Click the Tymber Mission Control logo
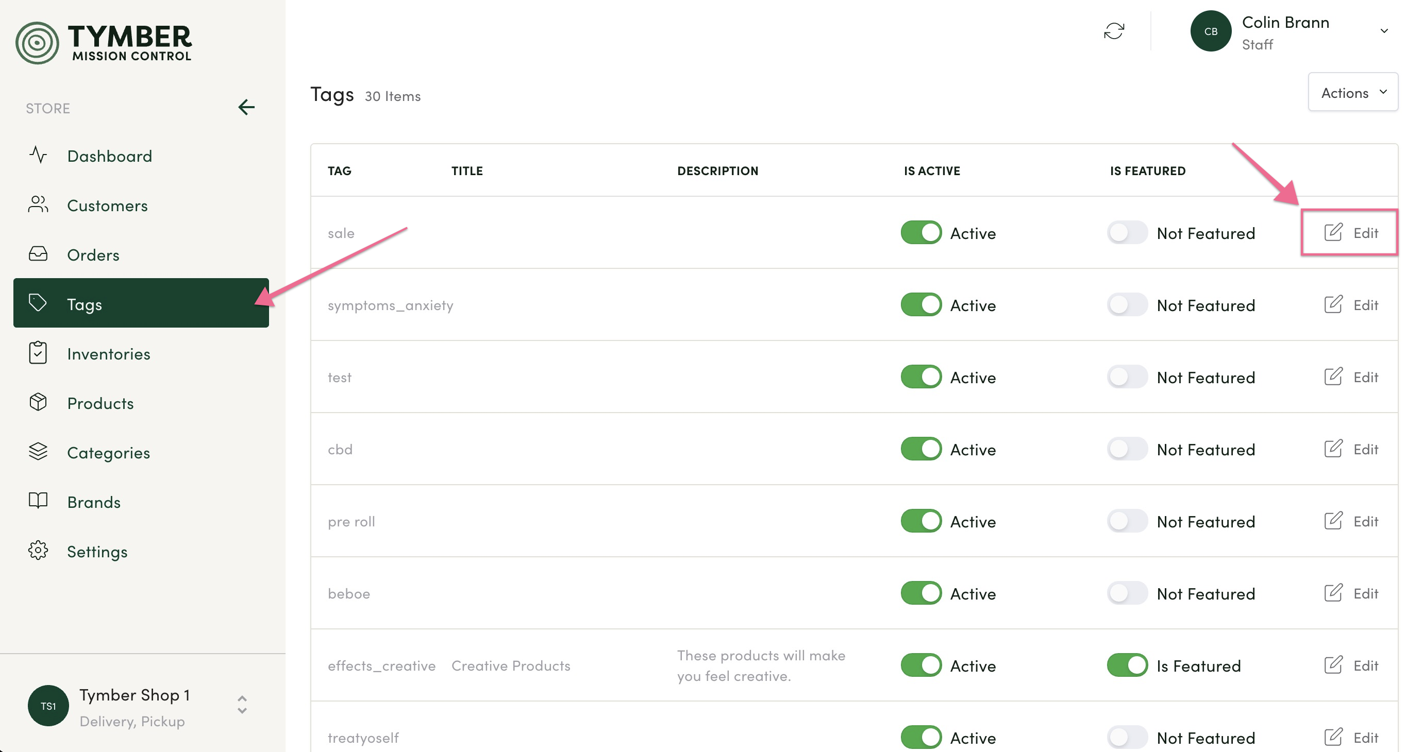This screenshot has height=752, width=1406. [x=104, y=43]
